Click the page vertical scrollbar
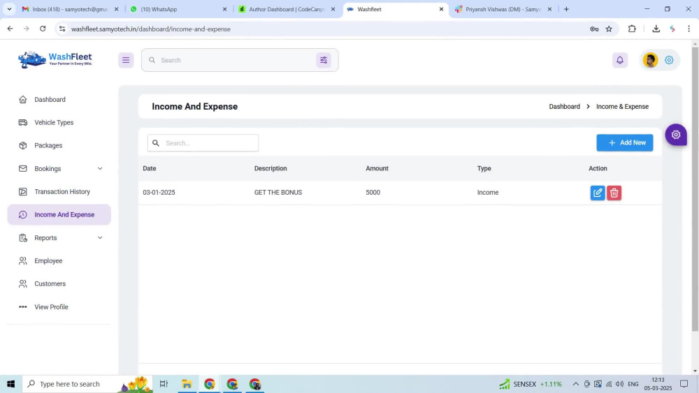The width and height of the screenshot is (699, 393). pos(695,189)
